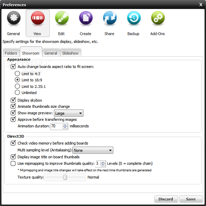
Task: Click 'Levels (0 = complete chain)' text
Action: pyautogui.click(x=130, y=163)
